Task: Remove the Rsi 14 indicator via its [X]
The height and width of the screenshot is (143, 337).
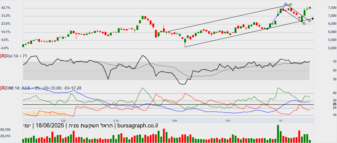Action: click(3, 56)
